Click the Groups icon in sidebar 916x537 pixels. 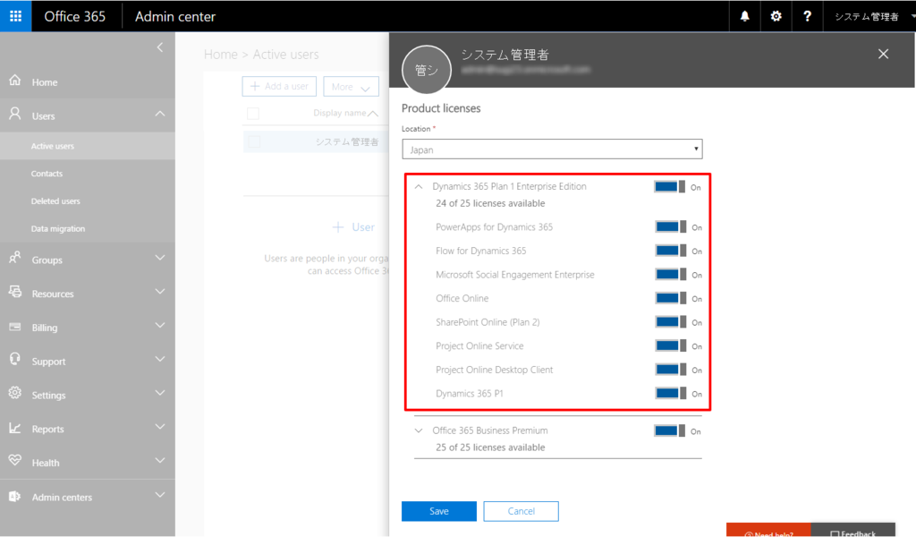tap(15, 257)
